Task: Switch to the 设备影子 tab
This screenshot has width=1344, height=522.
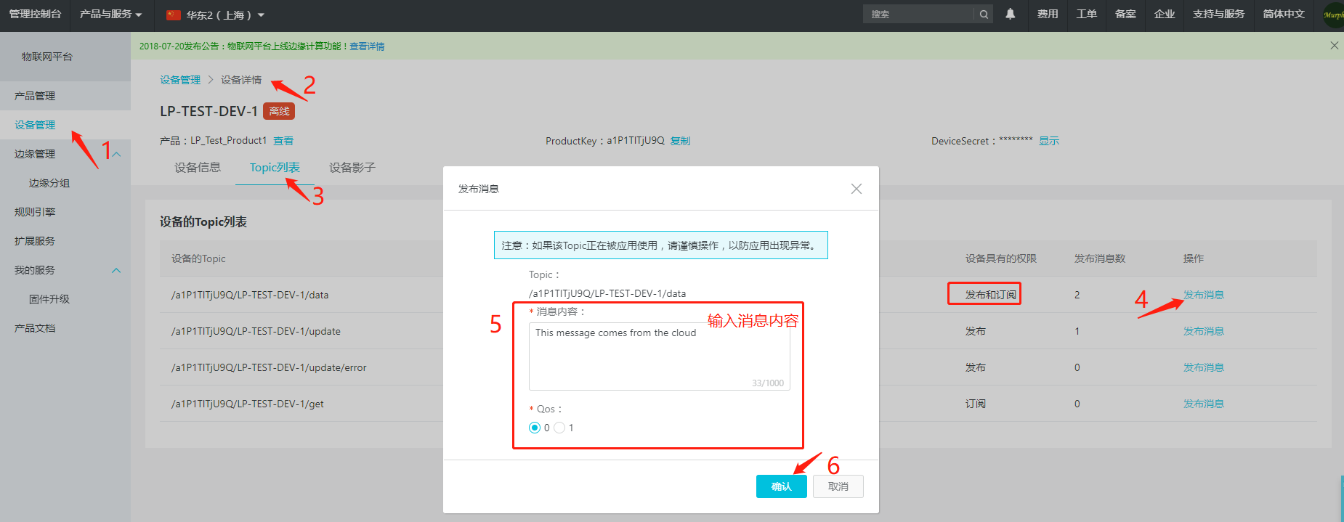Action: [352, 168]
